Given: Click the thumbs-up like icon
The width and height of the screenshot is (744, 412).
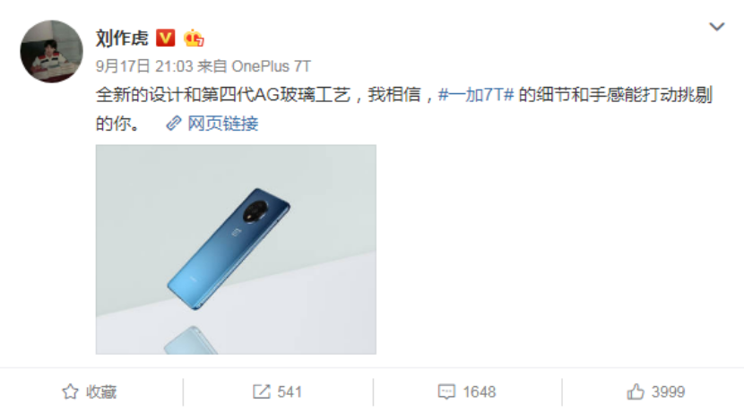Looking at the screenshot, I should (636, 391).
